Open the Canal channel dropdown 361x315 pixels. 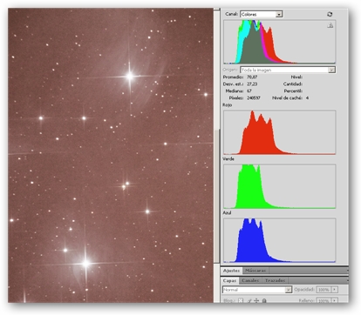click(x=262, y=14)
